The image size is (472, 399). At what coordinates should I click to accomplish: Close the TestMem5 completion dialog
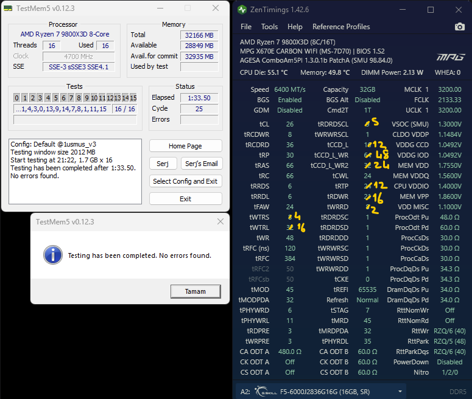220,221
